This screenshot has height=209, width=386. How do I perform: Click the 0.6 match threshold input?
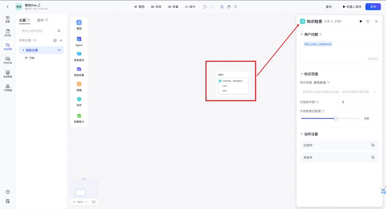(370, 118)
